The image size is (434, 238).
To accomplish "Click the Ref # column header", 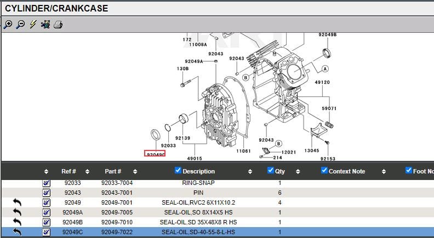I will [68, 171].
